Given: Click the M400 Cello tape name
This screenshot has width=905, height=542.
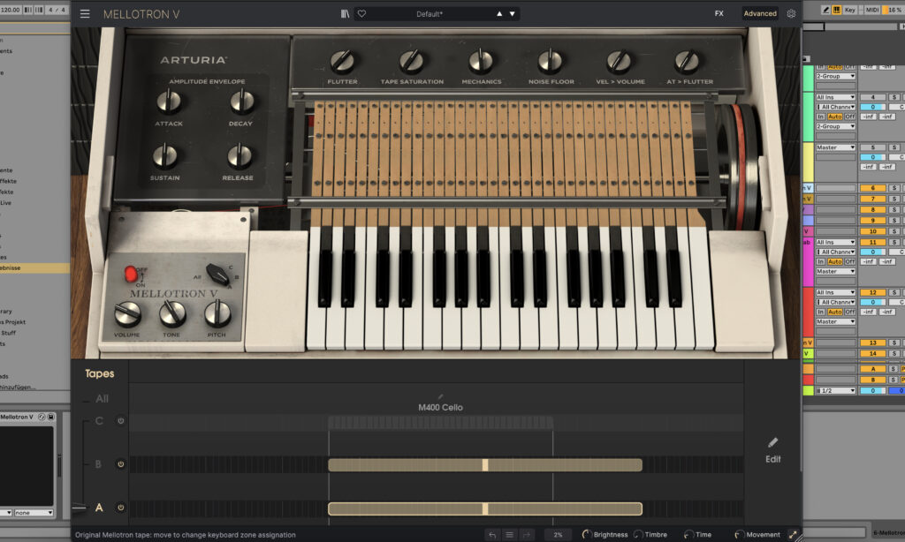Looking at the screenshot, I should [x=440, y=407].
